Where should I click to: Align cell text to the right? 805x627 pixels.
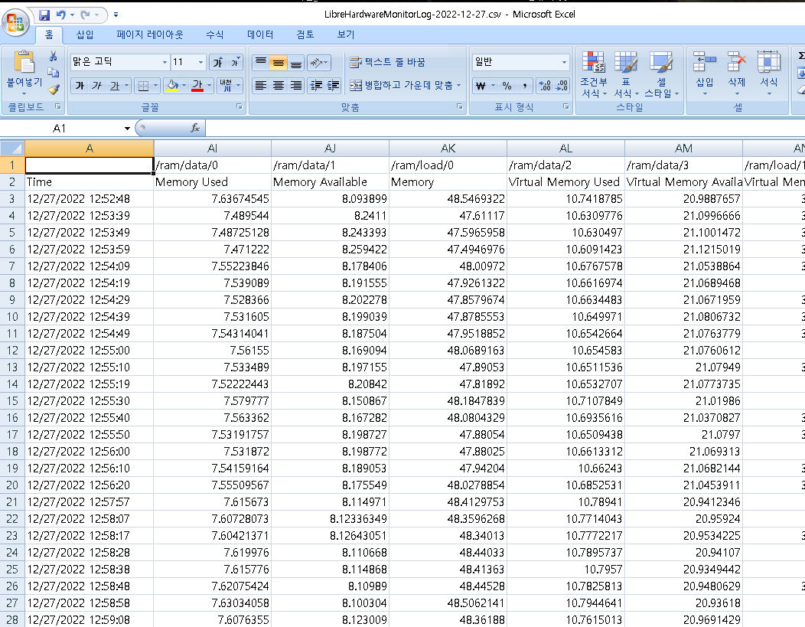[295, 85]
